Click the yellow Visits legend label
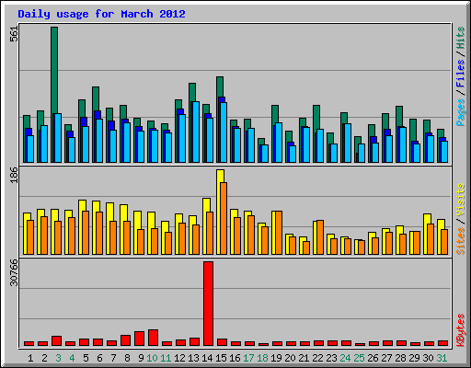The height and width of the screenshot is (368, 471). pos(461,200)
